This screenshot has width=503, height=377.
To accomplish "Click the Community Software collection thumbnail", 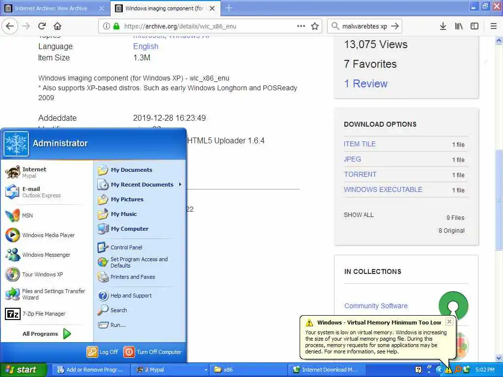I will [453, 304].
